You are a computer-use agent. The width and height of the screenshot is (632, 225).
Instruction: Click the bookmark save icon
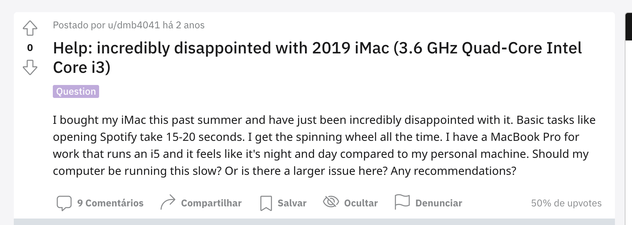(266, 203)
